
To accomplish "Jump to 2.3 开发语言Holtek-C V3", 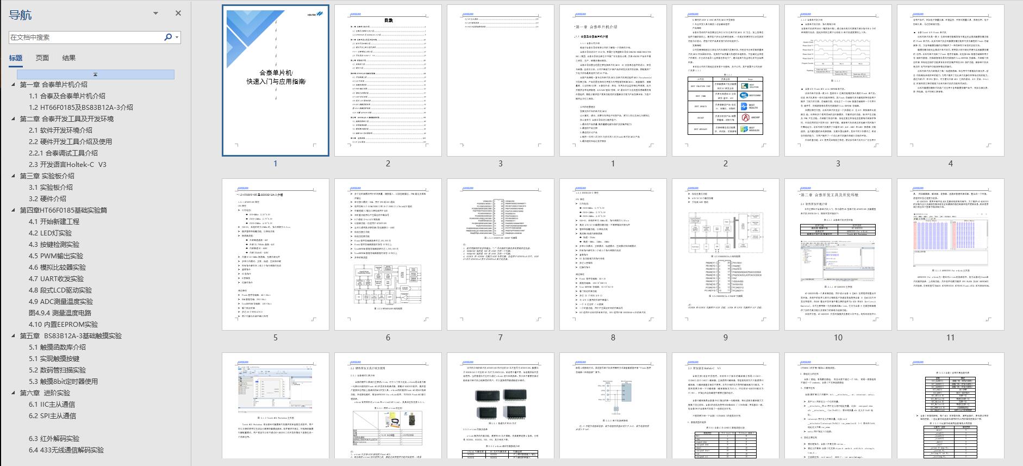I will pyautogui.click(x=67, y=164).
